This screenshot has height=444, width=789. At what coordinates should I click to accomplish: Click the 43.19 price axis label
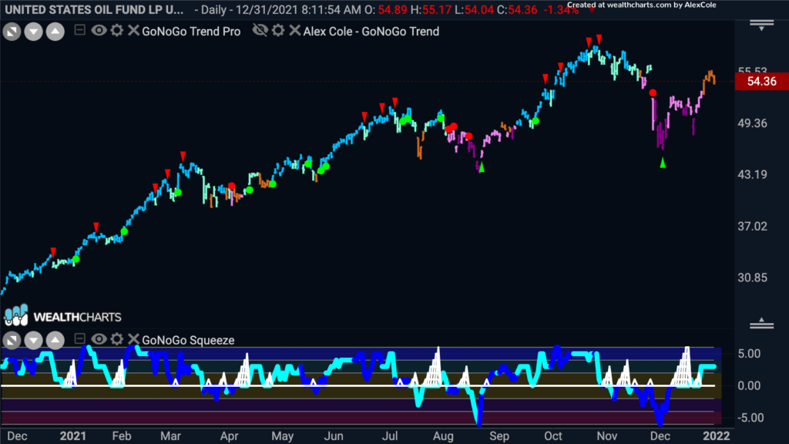752,175
